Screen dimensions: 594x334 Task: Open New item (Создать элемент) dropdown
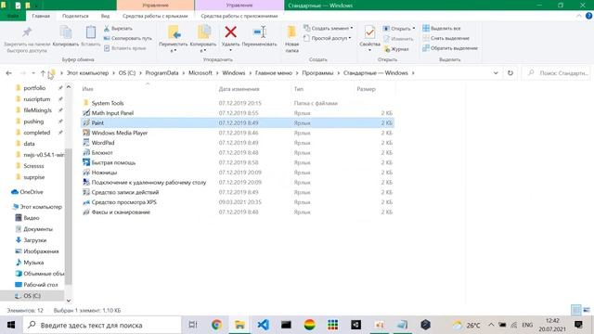pyautogui.click(x=328, y=29)
